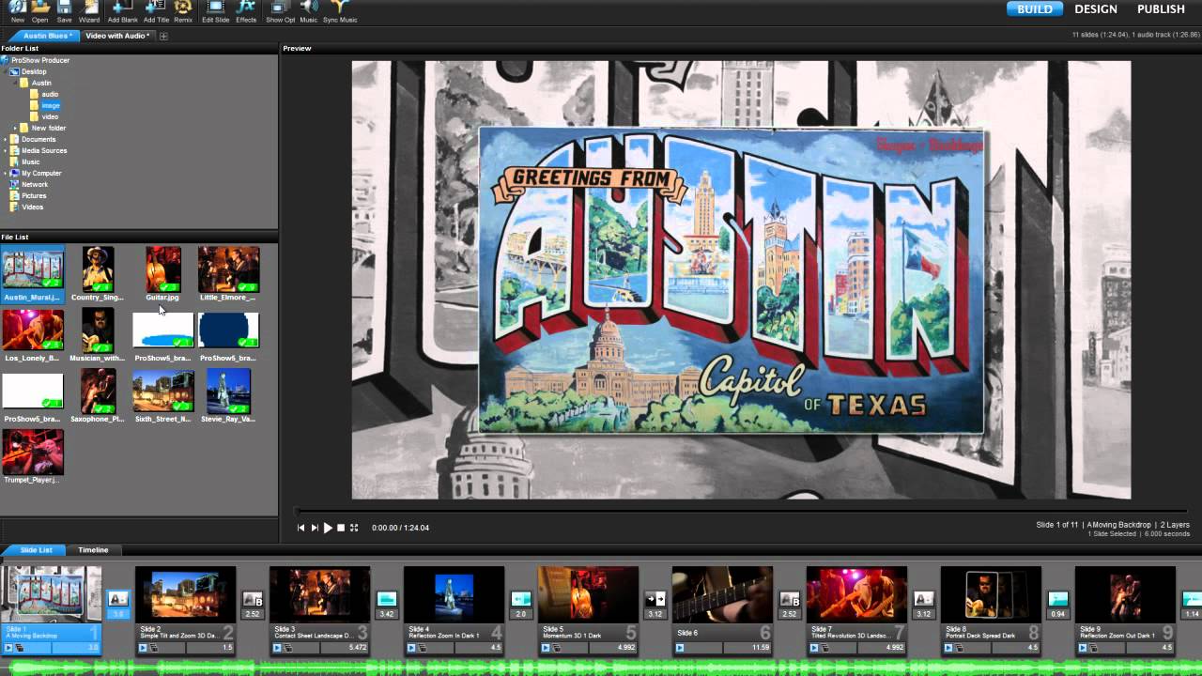Expand the Documents tree node
1202x676 pixels.
[x=6, y=139]
